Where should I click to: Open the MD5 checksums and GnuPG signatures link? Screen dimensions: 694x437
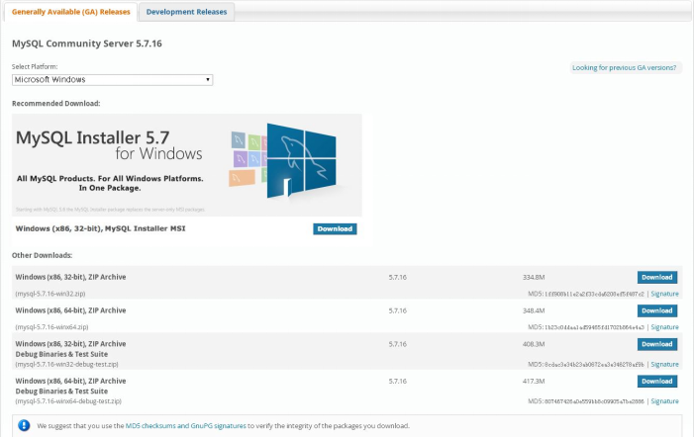pyautogui.click(x=186, y=426)
